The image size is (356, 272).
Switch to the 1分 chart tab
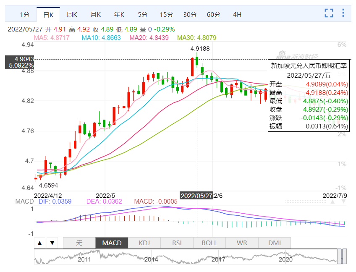click(25, 15)
